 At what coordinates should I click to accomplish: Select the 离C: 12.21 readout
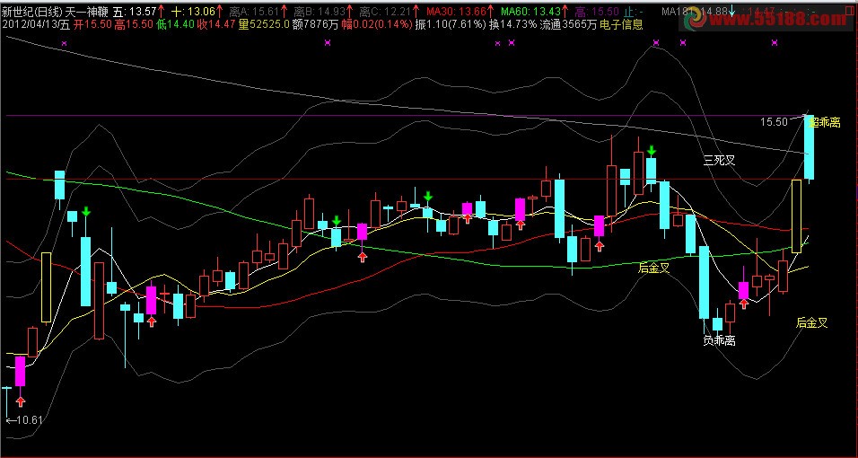384,11
